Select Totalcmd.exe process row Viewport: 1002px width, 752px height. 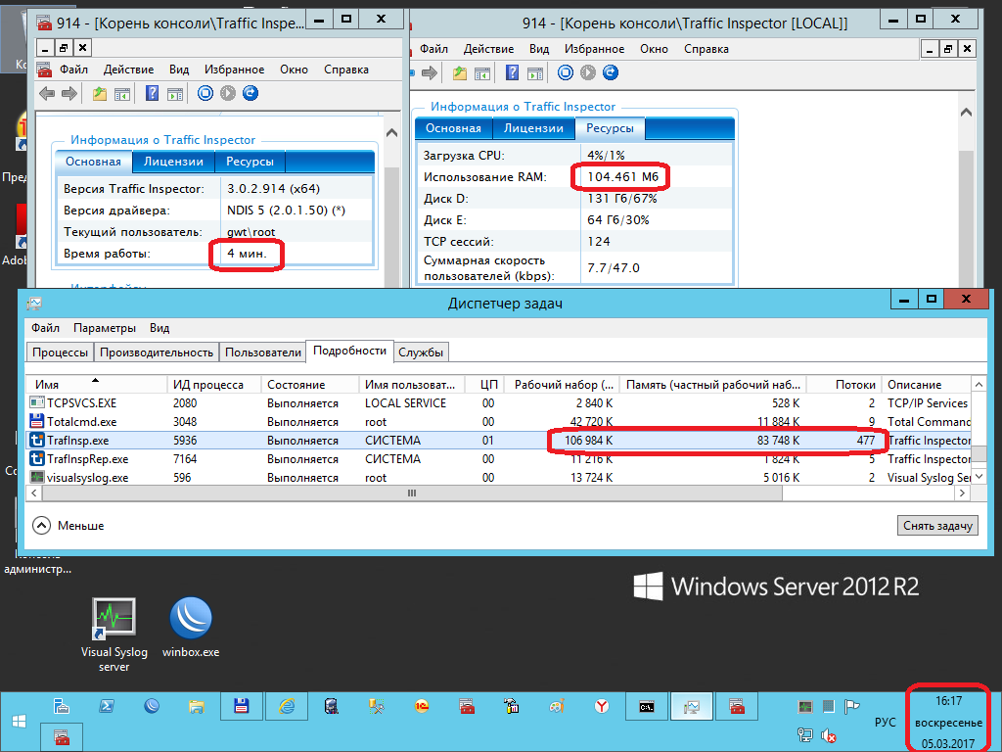point(498,422)
